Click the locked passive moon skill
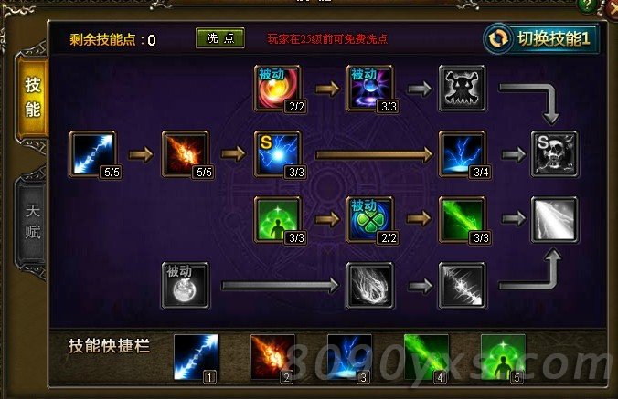The width and height of the screenshot is (618, 399). coord(186,286)
